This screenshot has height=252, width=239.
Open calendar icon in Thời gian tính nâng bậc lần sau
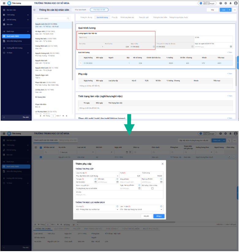192,47
